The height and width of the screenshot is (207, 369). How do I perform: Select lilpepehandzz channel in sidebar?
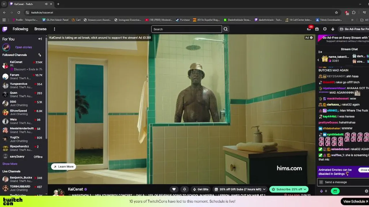pos(22,148)
